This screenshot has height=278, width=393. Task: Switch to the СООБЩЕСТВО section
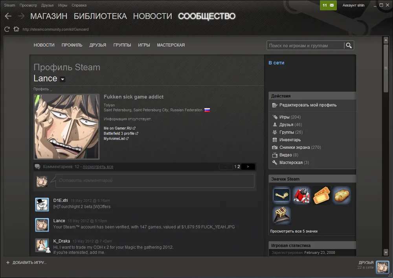coord(207,16)
